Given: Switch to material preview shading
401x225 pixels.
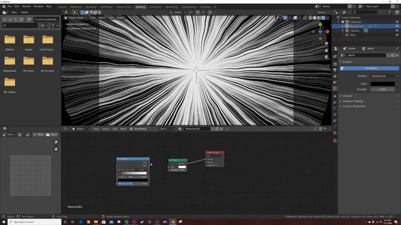Looking at the screenshot, I should 319,18.
